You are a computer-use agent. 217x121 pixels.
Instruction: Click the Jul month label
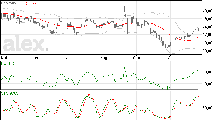[69, 58]
